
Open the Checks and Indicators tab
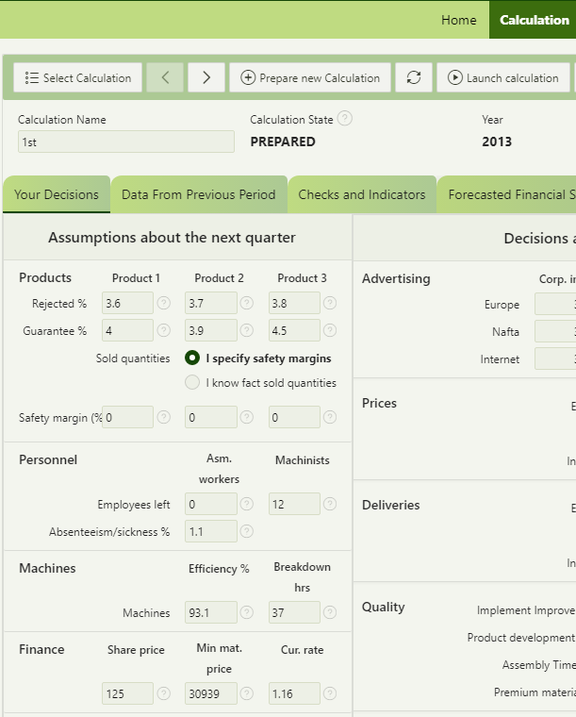(x=362, y=194)
